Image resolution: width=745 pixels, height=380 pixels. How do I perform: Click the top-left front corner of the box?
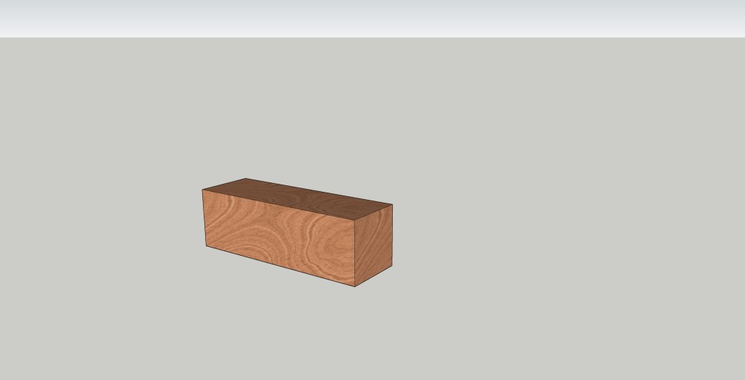point(203,190)
